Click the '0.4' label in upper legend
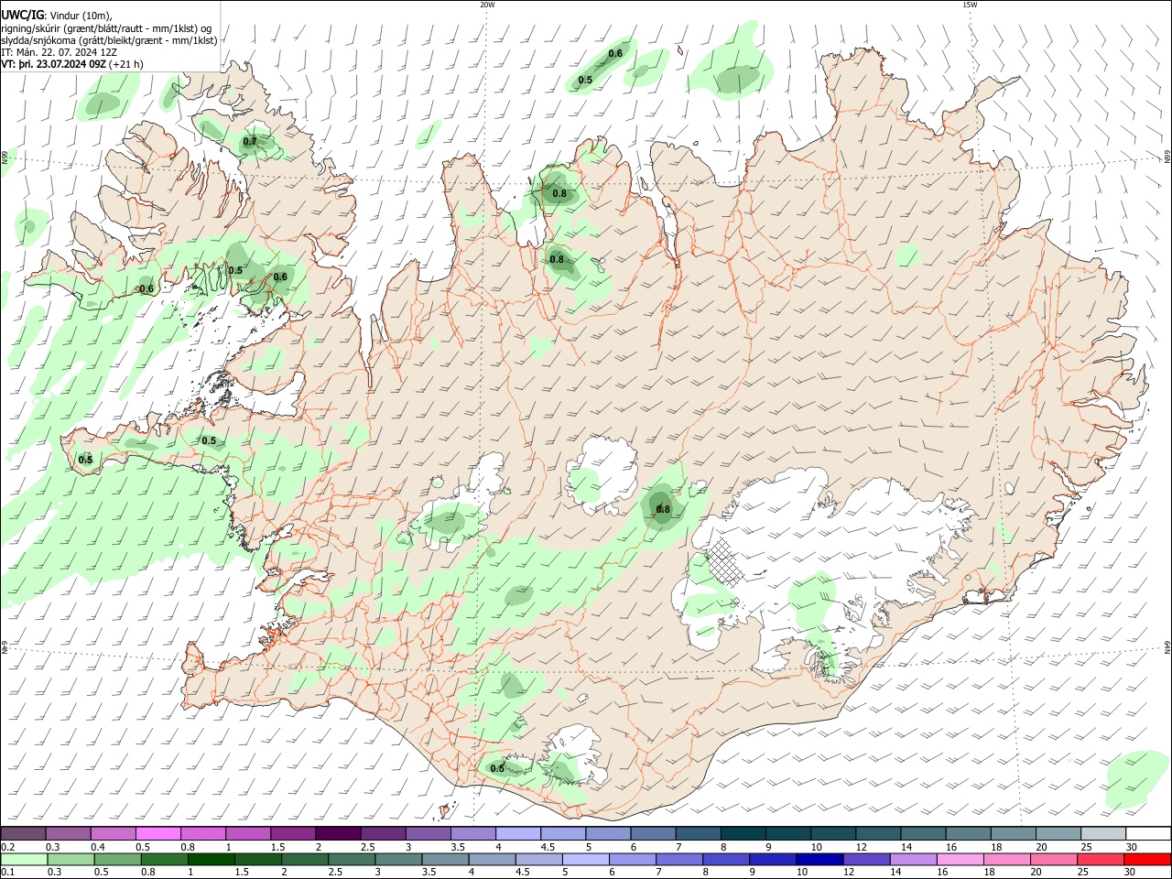This screenshot has height=879, width=1172. (x=98, y=847)
